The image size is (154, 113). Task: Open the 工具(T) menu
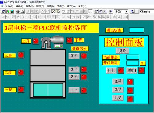tap(61, 6)
